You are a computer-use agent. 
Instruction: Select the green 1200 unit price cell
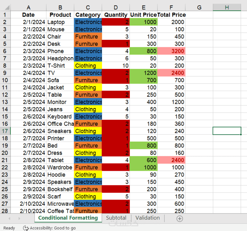tap(144, 73)
